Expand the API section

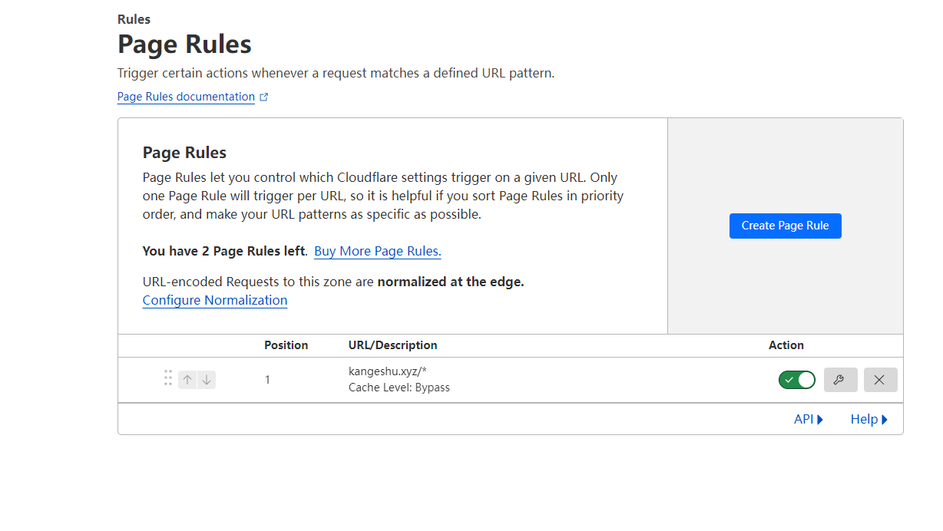click(x=809, y=419)
